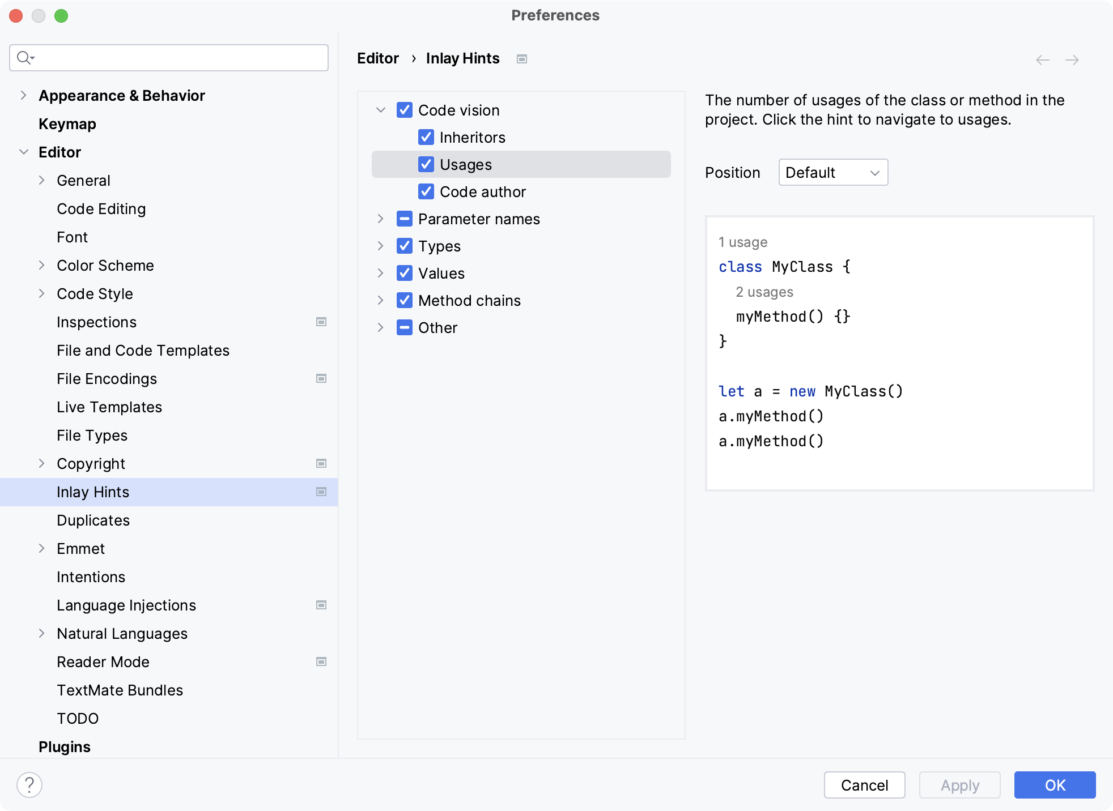The height and width of the screenshot is (811, 1113).
Task: Click the Copyright settings icon
Action: coord(321,463)
